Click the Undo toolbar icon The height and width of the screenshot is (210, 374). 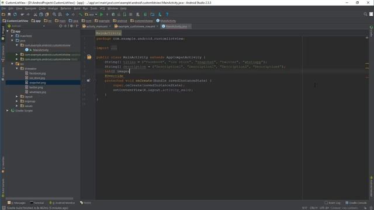[x=22, y=15]
